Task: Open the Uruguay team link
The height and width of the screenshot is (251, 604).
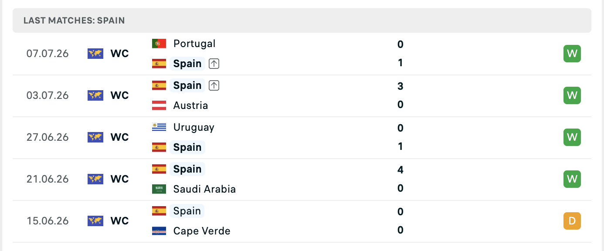Action: 194,127
